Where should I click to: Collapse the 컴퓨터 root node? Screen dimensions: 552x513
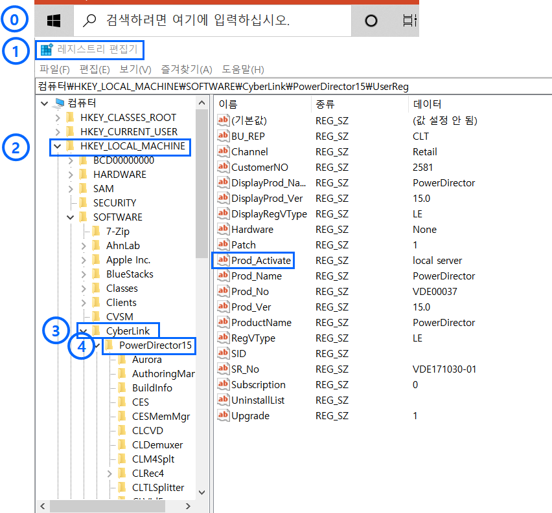click(44, 104)
